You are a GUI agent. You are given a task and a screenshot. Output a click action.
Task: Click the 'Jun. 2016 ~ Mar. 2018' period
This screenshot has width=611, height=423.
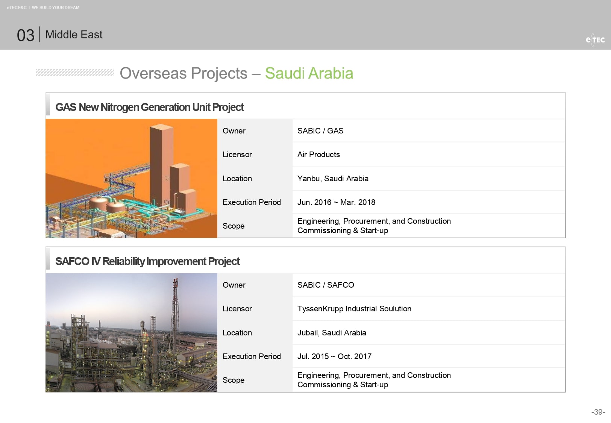336,202
